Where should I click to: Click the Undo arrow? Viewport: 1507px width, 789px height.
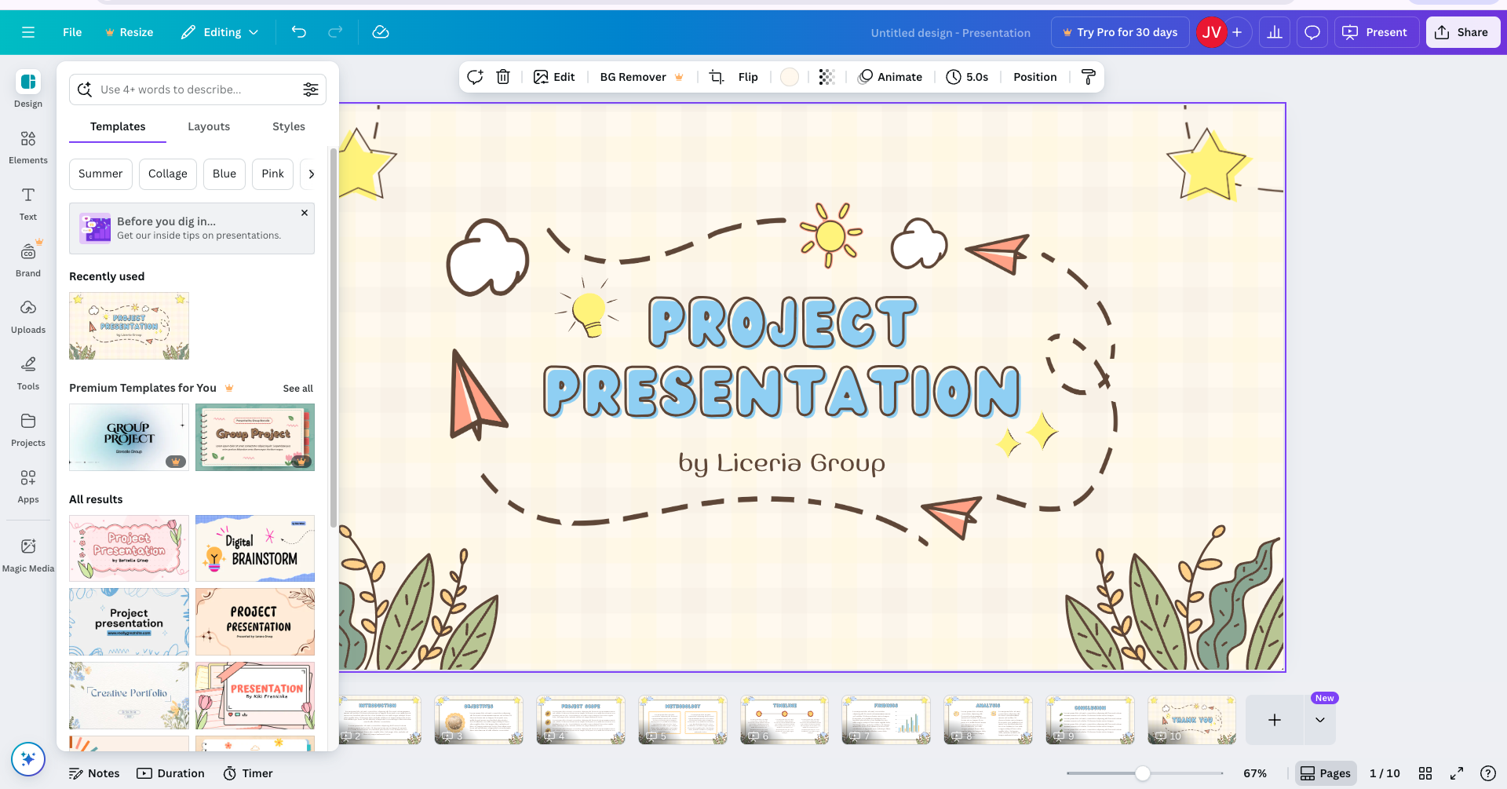299,32
